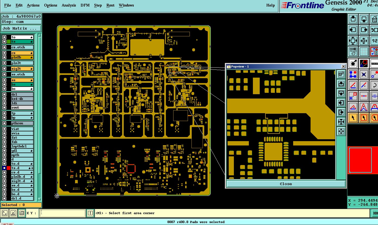Click the pan right icon in right toolbar
Viewport: 378px width, 225px height.
coord(364,30)
